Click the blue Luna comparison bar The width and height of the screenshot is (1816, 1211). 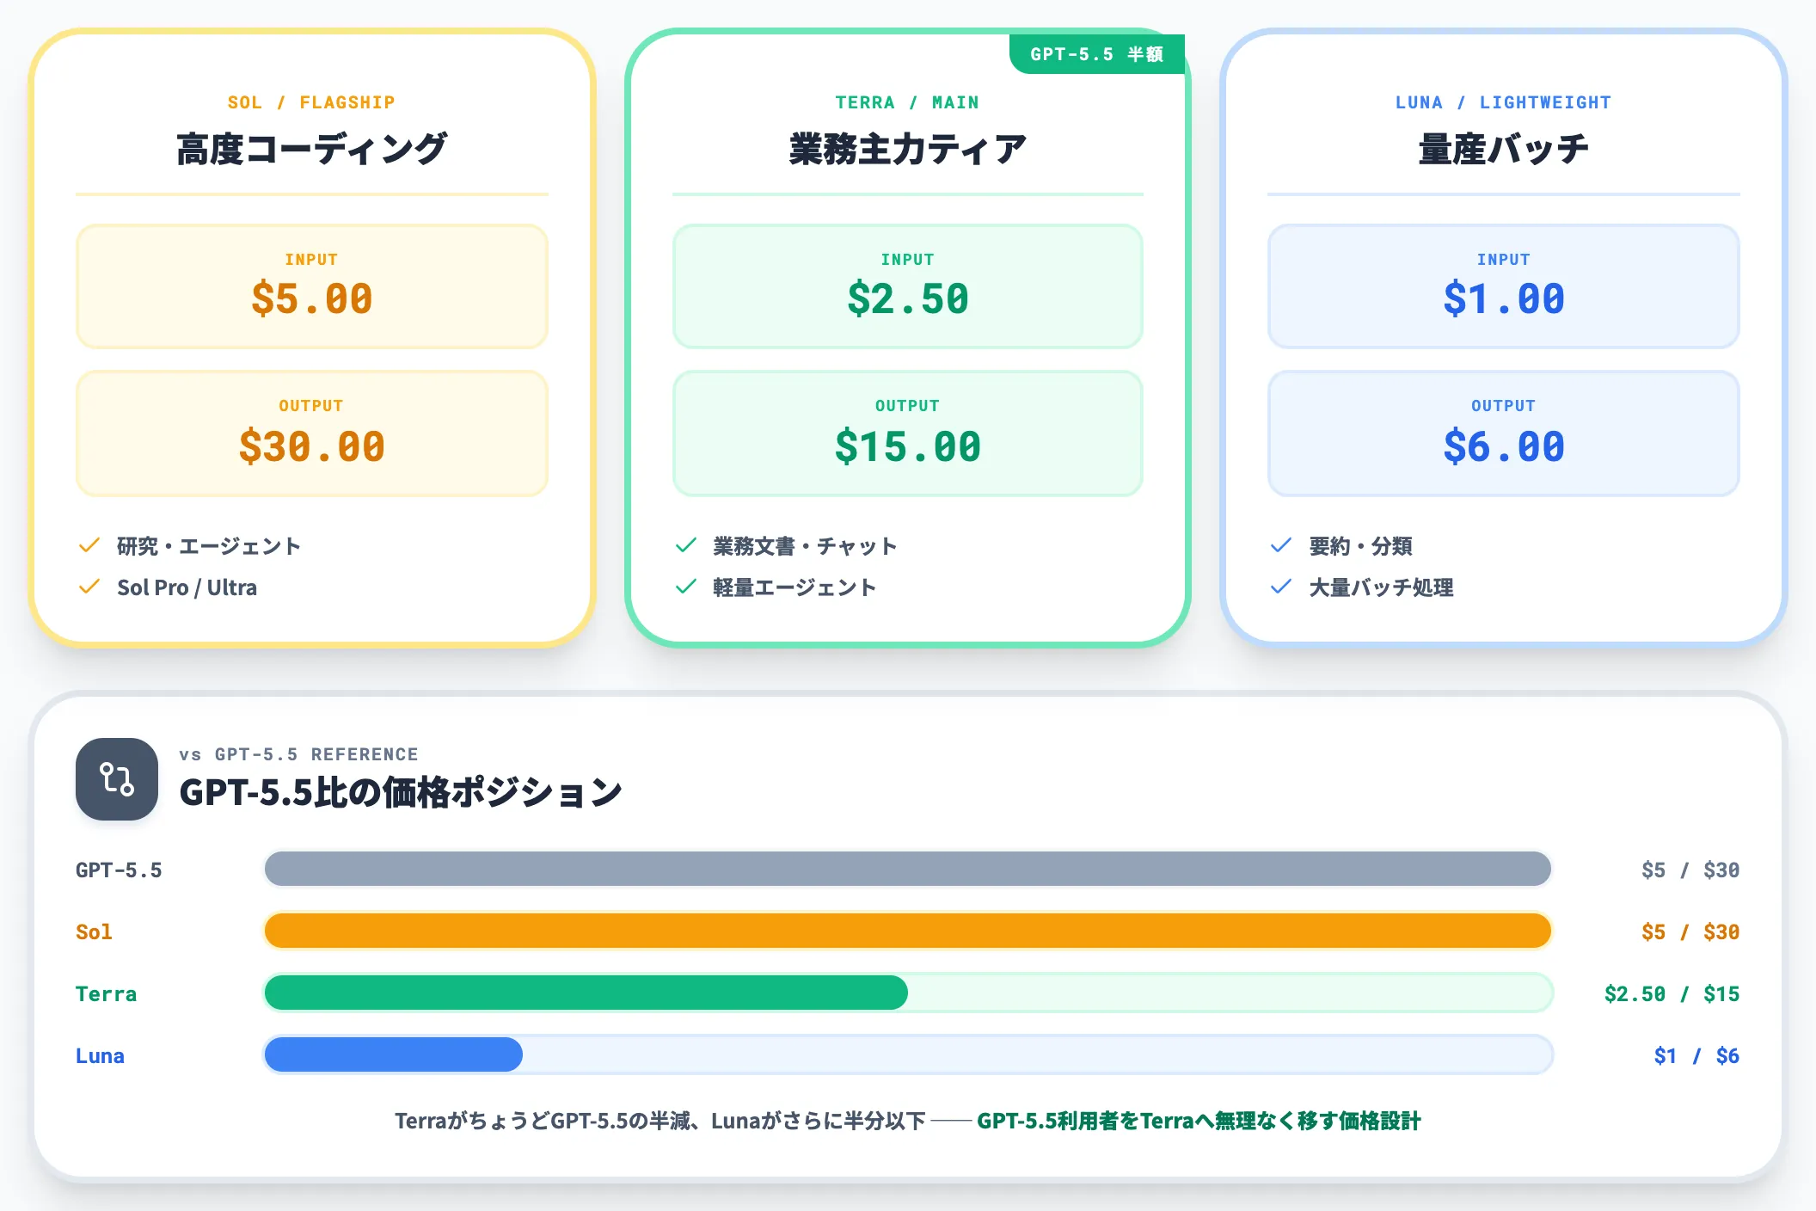point(394,1054)
